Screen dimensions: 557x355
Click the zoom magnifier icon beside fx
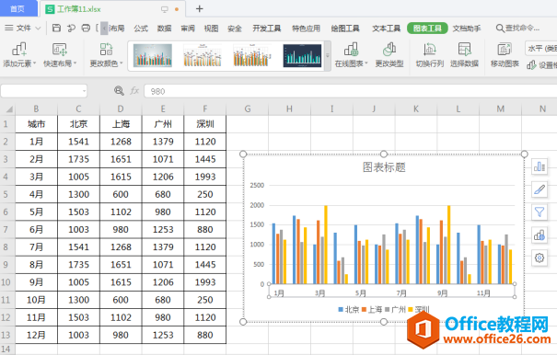point(119,91)
